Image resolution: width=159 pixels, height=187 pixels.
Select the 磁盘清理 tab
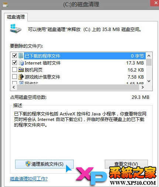(x=16, y=17)
